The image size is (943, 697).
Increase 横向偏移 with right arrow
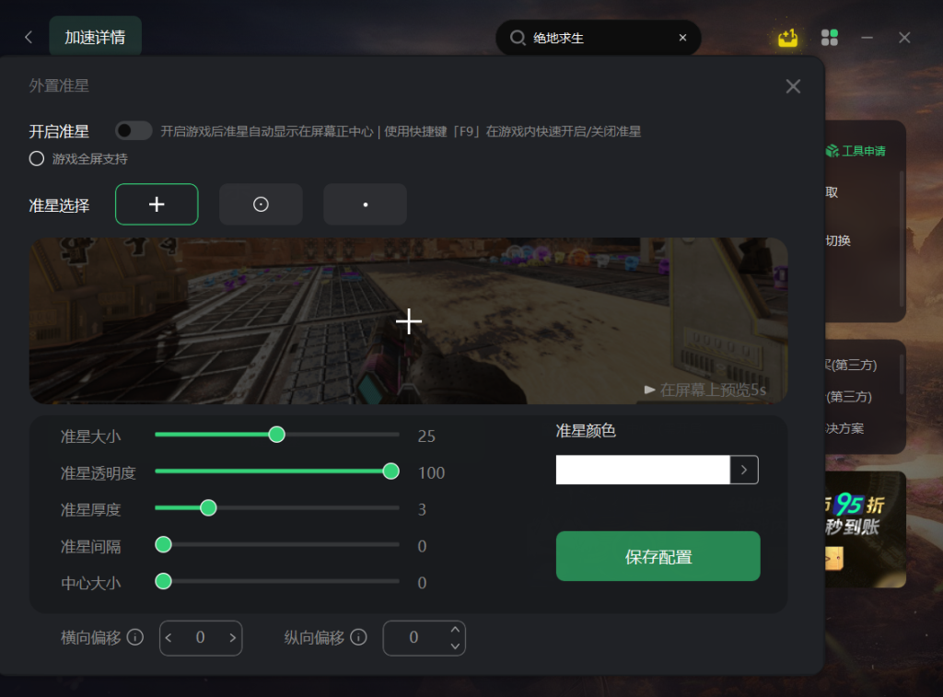coord(233,637)
